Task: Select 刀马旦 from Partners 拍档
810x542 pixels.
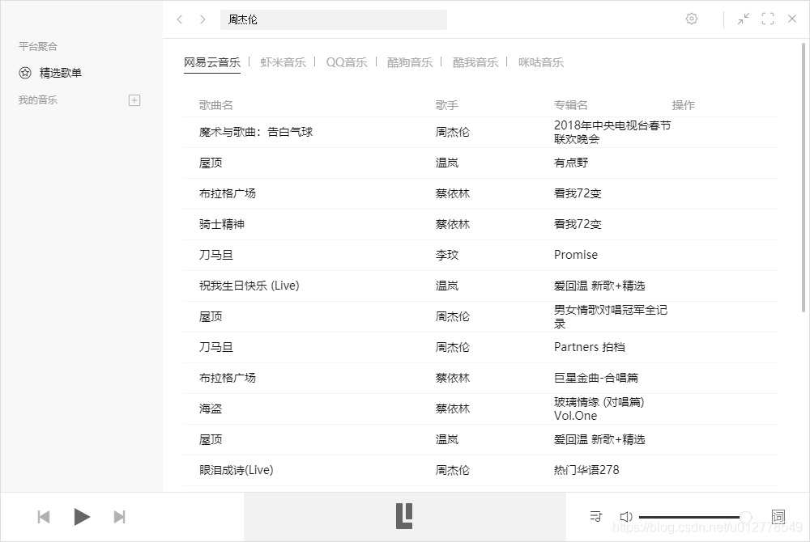Action: [x=216, y=348]
